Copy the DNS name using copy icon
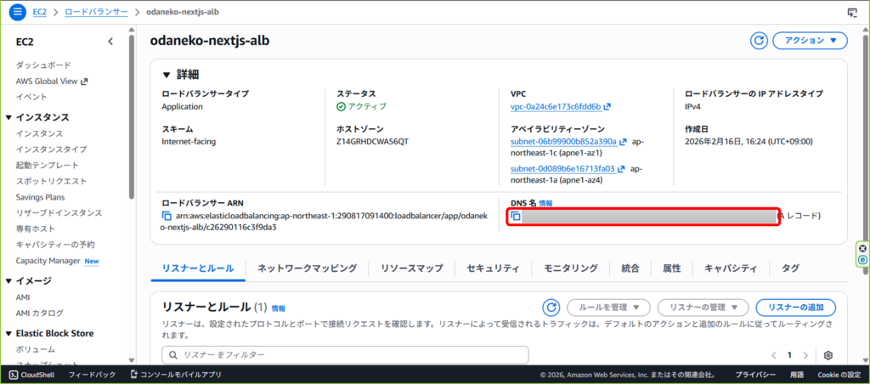870x384 pixels. [x=516, y=217]
